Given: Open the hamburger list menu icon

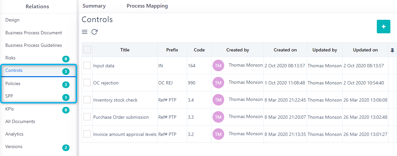Looking at the screenshot, I should click(x=85, y=32).
